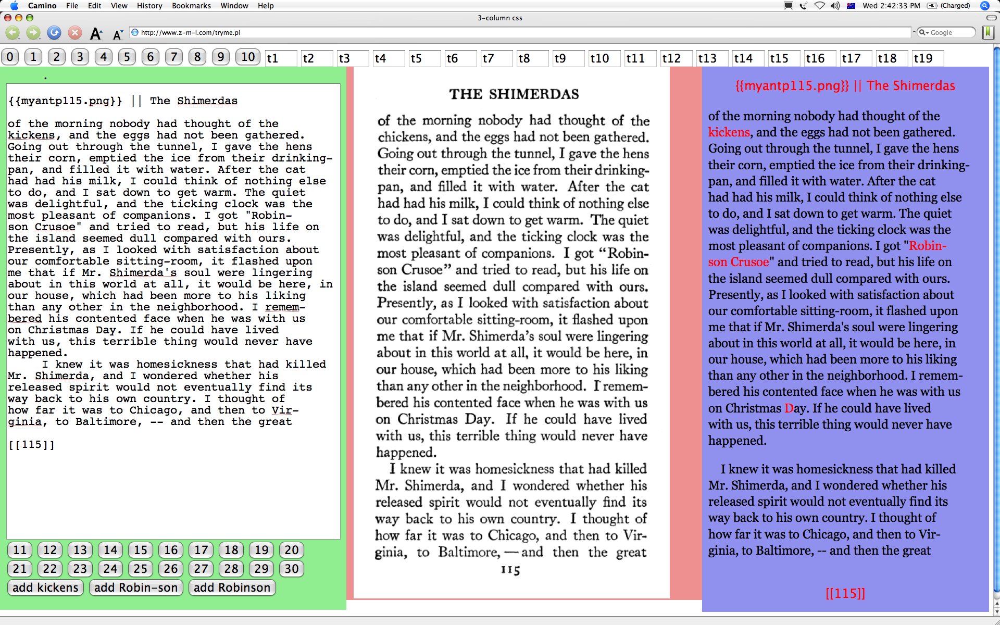The width and height of the screenshot is (1000, 625).
Task: Click the volume icon in the menu bar
Action: coord(835,6)
